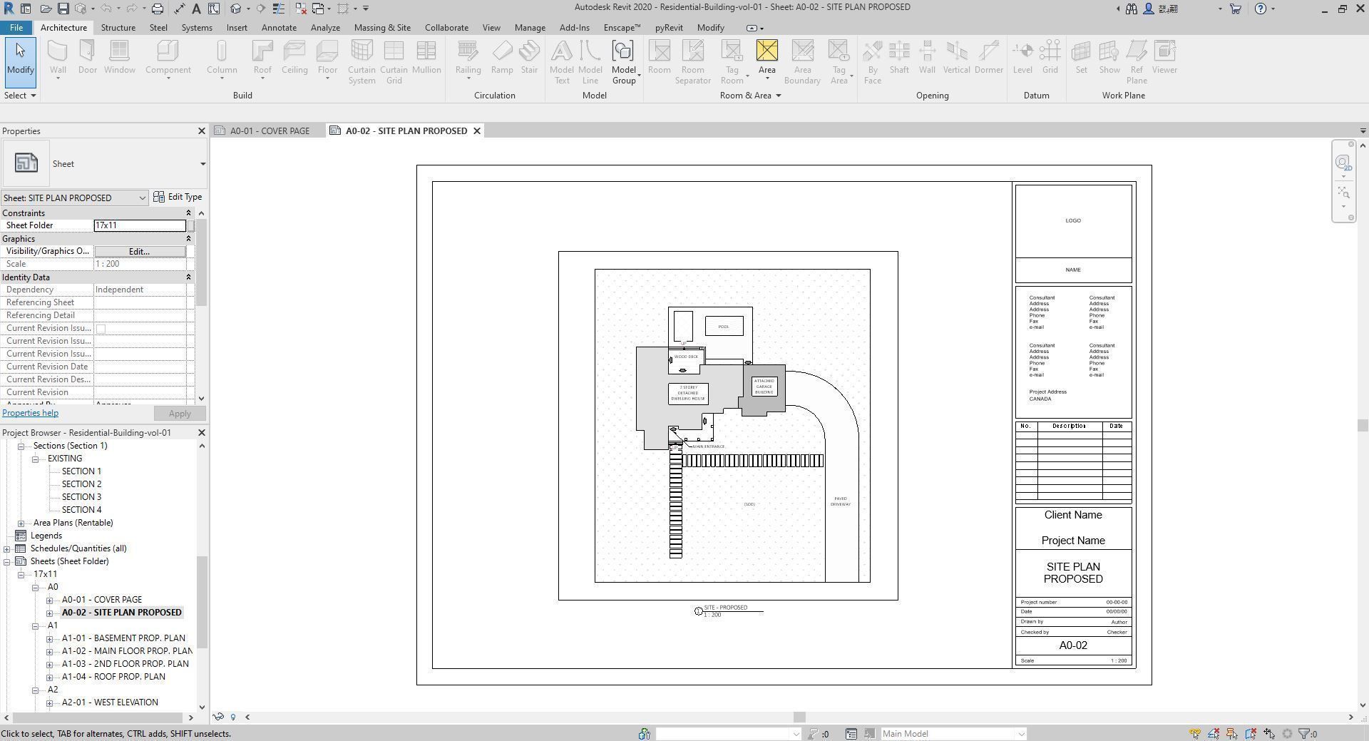Click the Edit Type button

[x=178, y=198]
